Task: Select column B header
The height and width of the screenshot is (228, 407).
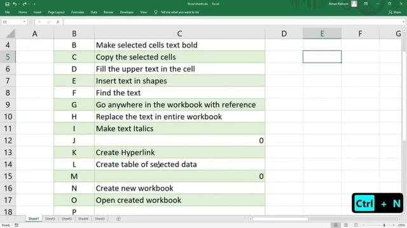Action: pos(74,34)
